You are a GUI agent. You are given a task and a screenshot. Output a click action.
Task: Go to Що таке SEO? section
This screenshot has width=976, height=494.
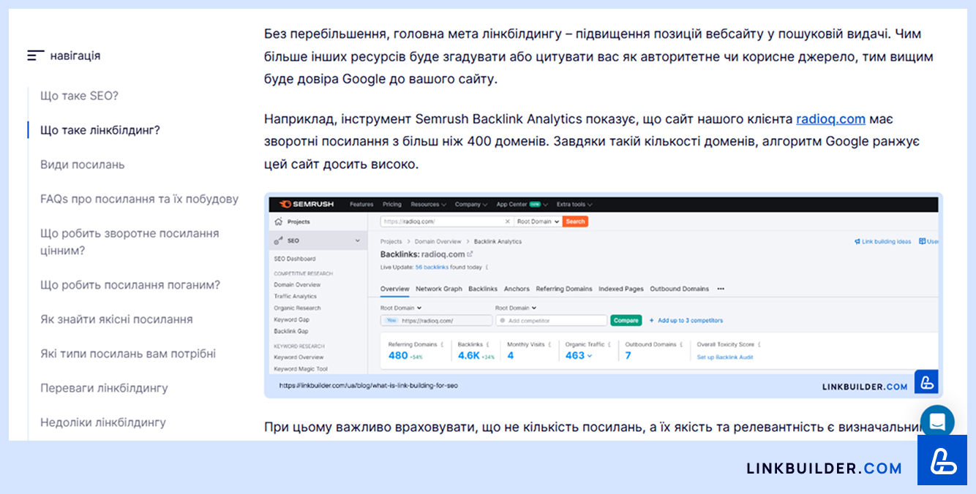tap(79, 96)
